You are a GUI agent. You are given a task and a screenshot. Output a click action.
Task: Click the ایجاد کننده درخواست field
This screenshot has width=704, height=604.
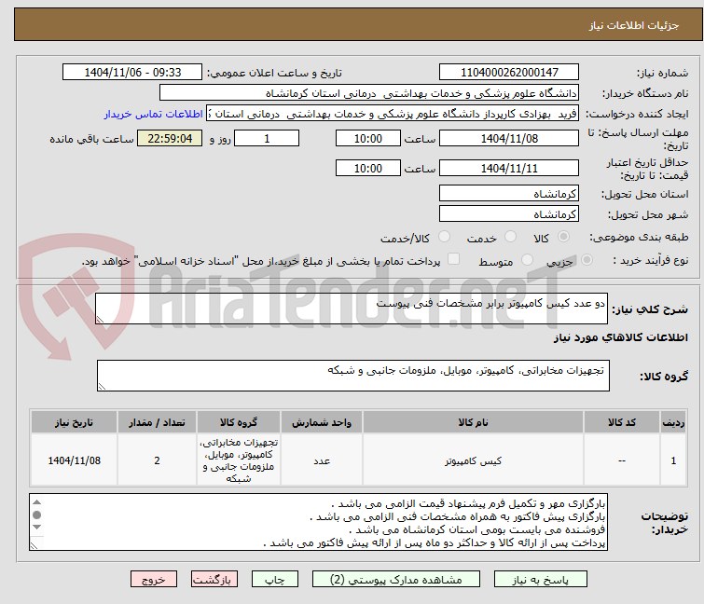392,114
